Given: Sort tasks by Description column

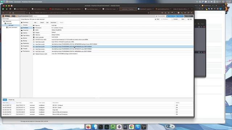Looking at the screenshot, I should (x=113, y=103).
